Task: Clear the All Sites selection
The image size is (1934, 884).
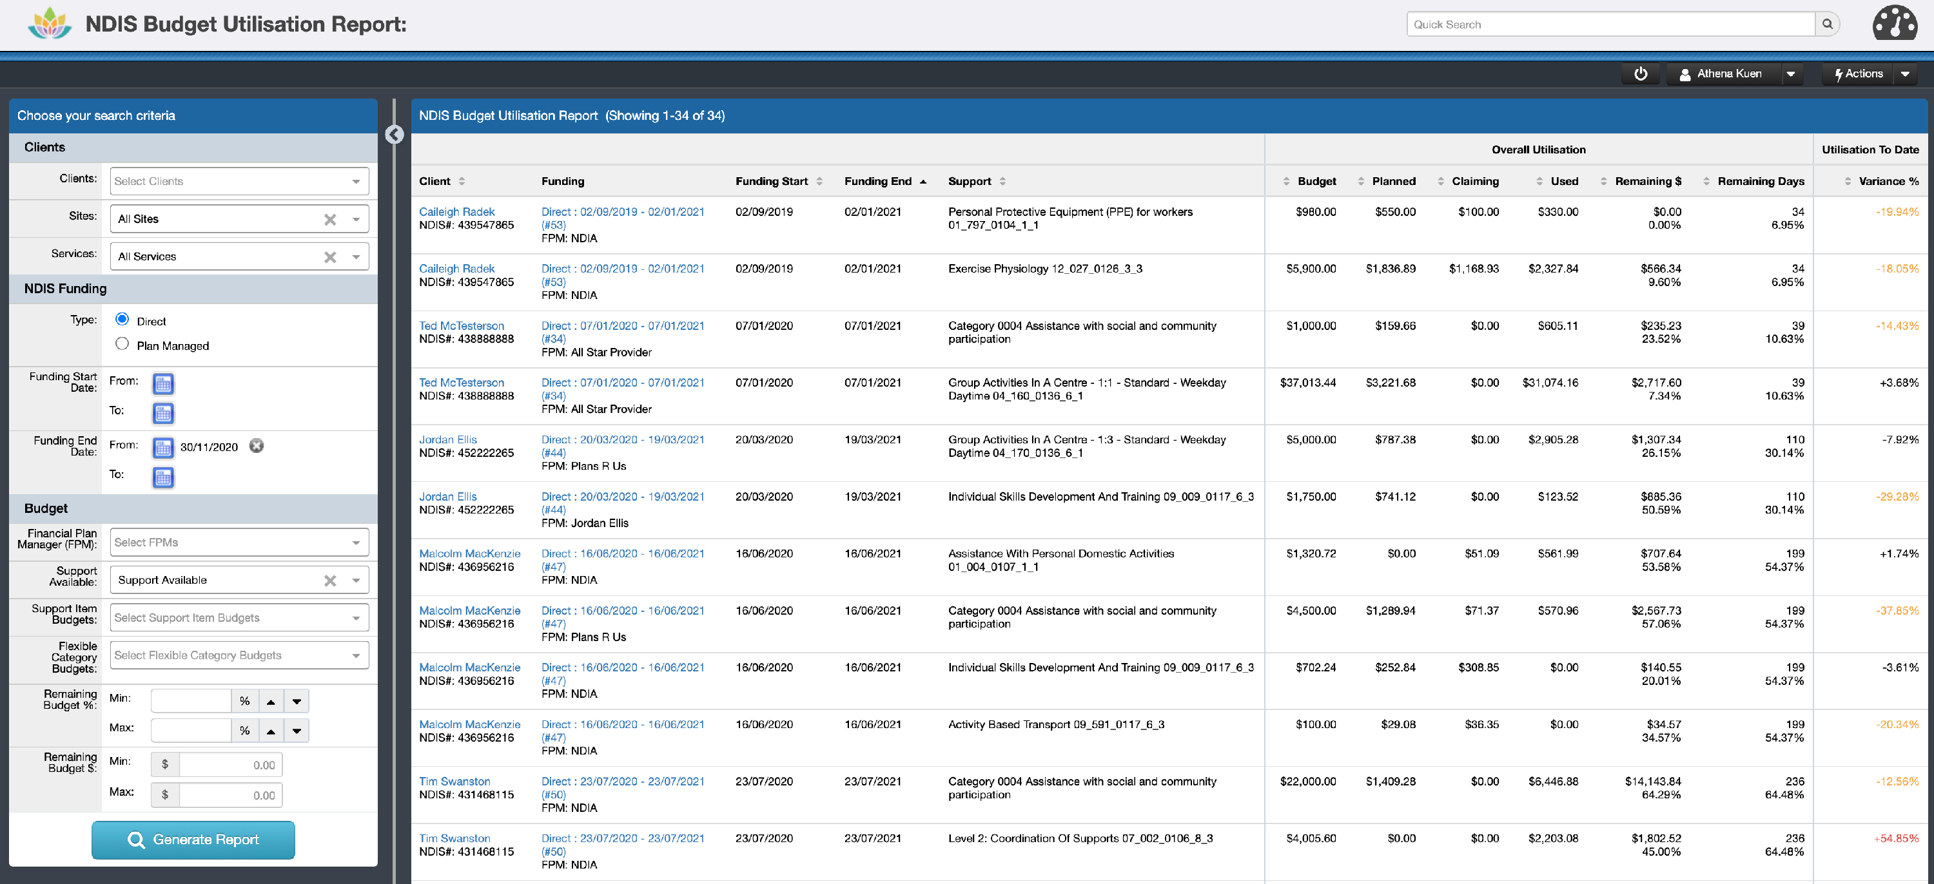Action: click(329, 219)
